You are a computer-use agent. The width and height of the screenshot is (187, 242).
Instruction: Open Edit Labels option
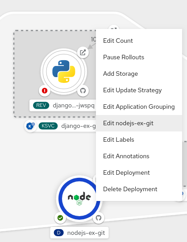coord(139,139)
